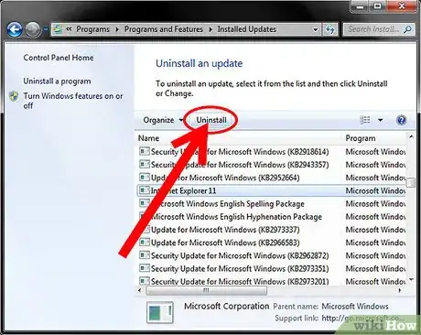The height and width of the screenshot is (335, 421).
Task: Click the Refresh button next to address bar
Action: click(329, 29)
